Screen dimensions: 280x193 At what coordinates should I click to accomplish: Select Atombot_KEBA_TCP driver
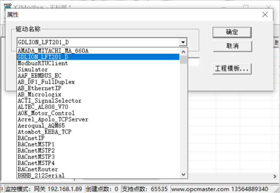[98, 132]
